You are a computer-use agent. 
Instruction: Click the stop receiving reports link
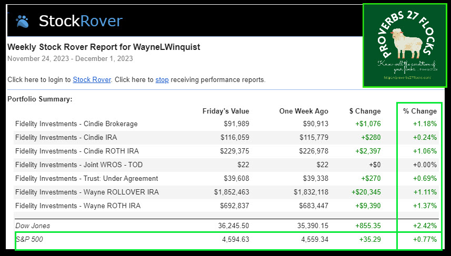tap(162, 80)
